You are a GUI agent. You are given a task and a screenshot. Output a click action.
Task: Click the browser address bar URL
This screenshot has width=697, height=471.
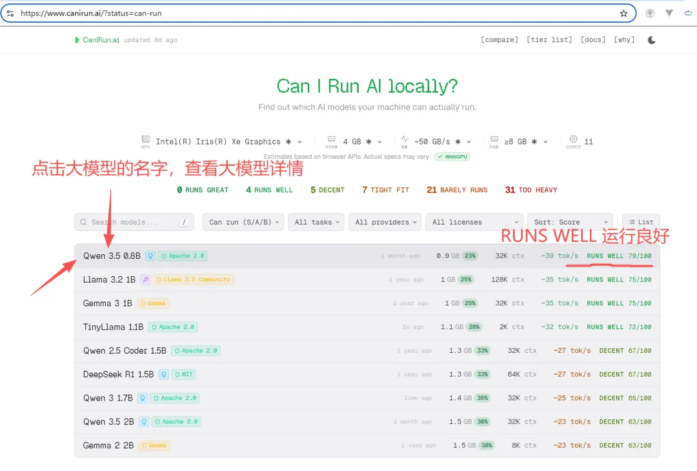[x=91, y=14]
